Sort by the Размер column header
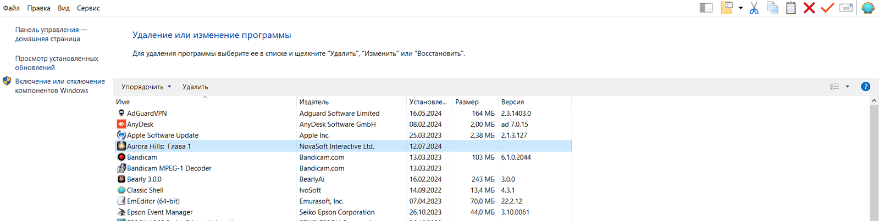 [476, 102]
